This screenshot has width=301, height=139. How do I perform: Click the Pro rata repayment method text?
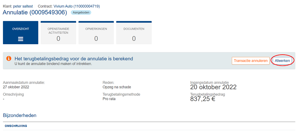[x=109, y=99]
